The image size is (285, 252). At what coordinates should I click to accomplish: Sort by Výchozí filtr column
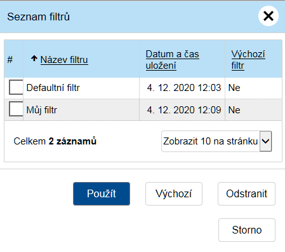click(248, 60)
